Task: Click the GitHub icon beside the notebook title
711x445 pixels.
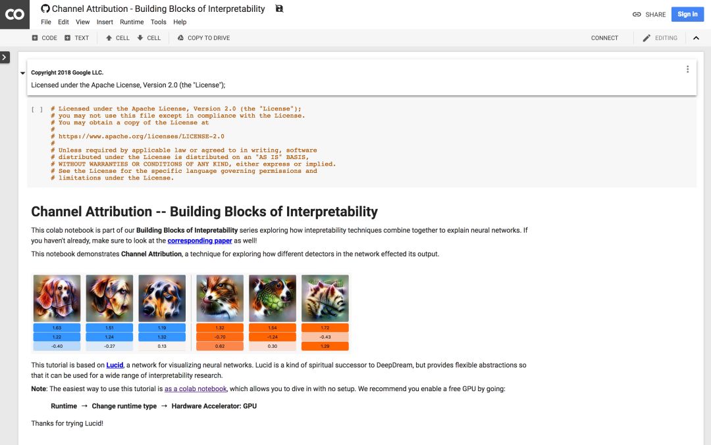Action: [x=45, y=9]
